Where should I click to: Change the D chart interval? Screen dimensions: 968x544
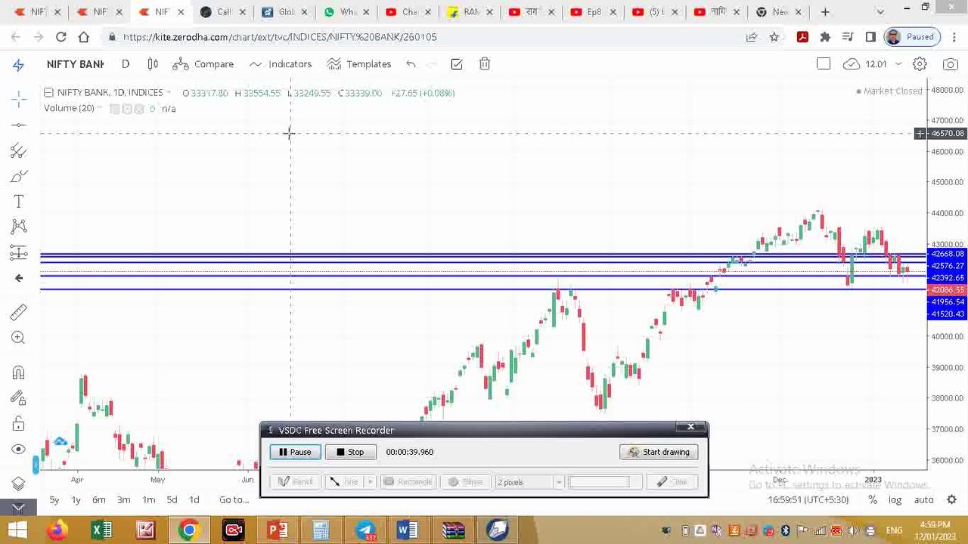tap(126, 64)
